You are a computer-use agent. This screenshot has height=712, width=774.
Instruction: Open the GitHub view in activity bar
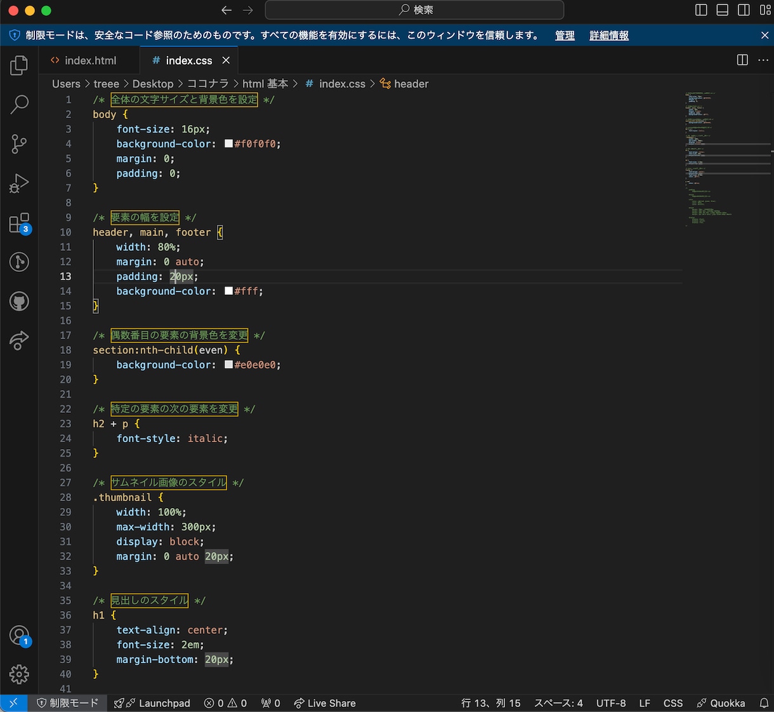point(19,301)
